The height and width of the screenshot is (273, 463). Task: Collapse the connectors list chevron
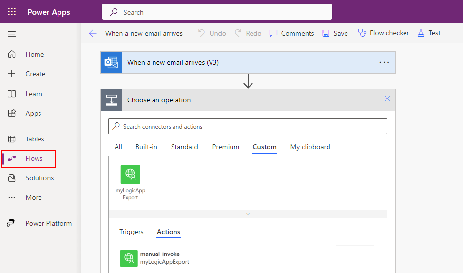pyautogui.click(x=248, y=214)
